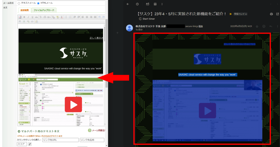
Task: Apply bold formatting in editor
Action: tap(24, 17)
